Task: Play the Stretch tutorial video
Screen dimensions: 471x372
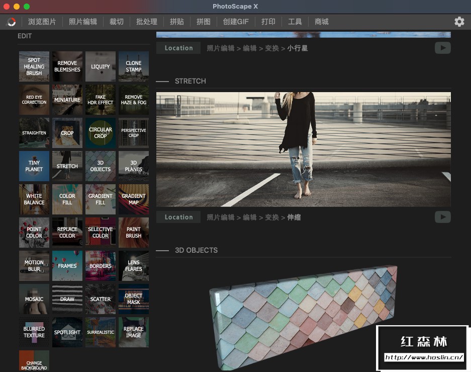Action: point(442,217)
